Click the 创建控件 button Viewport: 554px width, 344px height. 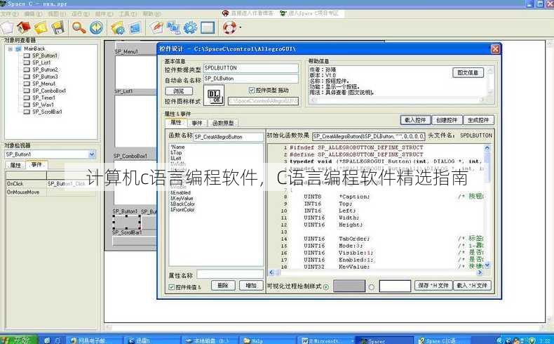coord(447,120)
